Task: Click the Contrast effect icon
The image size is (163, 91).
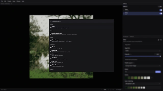Action: (x=51, y=58)
